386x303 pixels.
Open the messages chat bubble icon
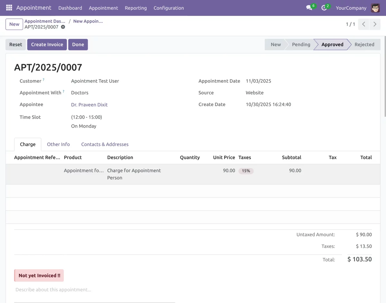pos(309,8)
